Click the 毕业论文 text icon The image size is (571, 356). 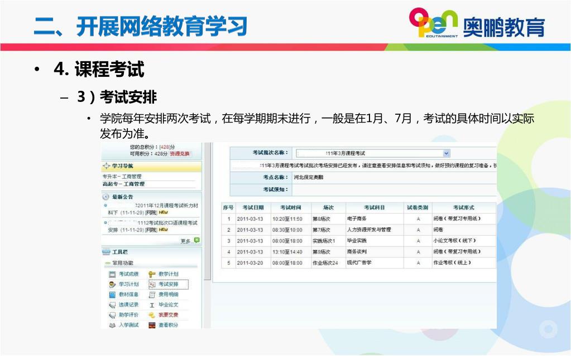(x=152, y=305)
